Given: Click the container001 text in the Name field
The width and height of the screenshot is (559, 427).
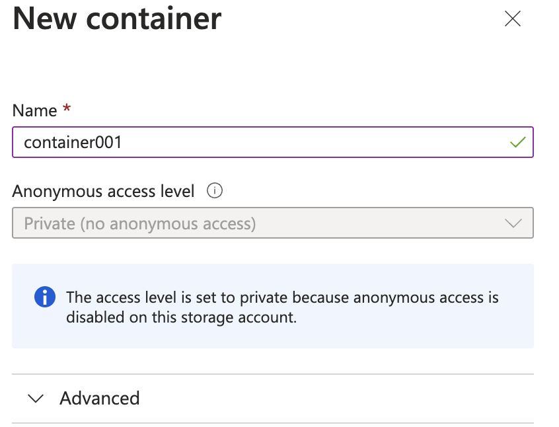Looking at the screenshot, I should [73, 142].
